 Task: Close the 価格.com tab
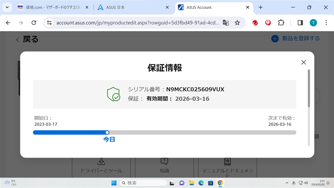[x=87, y=8]
